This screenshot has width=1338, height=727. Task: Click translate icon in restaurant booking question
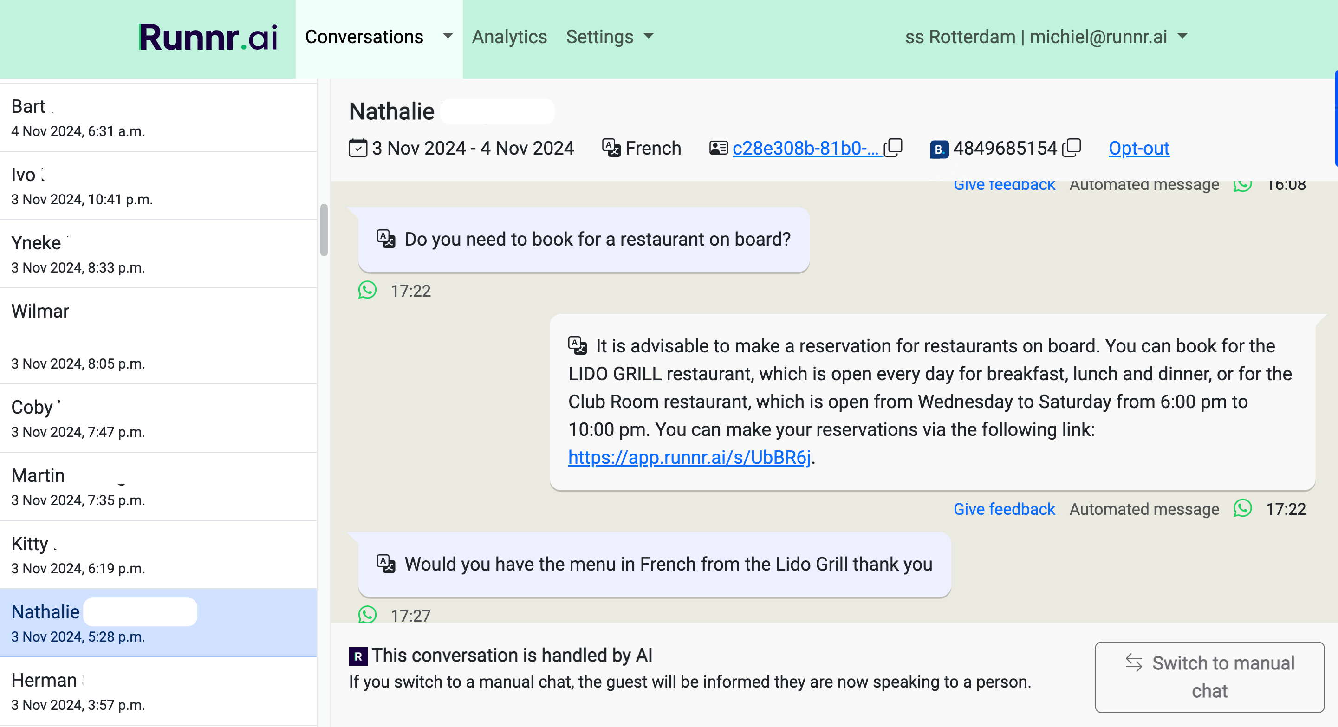386,239
